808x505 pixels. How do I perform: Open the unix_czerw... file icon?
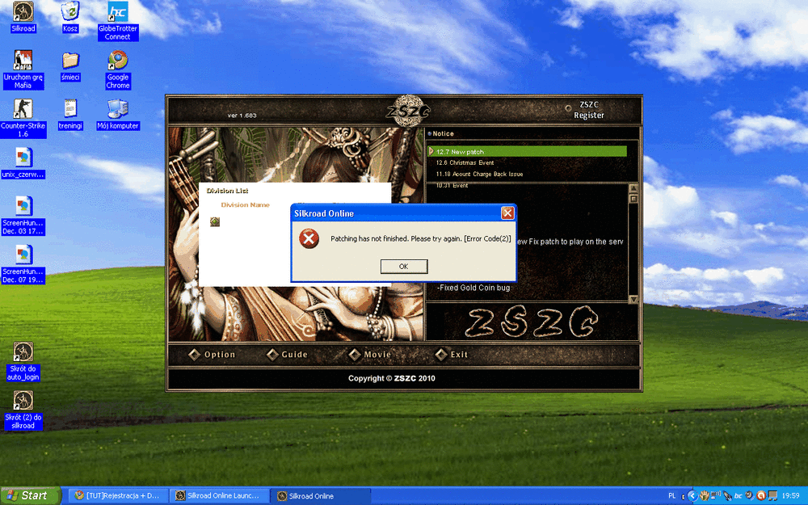tap(23, 163)
